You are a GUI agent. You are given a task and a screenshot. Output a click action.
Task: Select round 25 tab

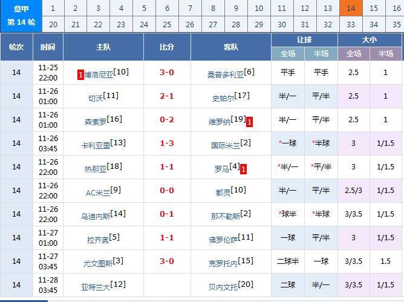pos(167,24)
